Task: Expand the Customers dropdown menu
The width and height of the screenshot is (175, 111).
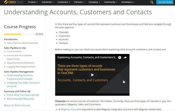Action: [64, 2]
